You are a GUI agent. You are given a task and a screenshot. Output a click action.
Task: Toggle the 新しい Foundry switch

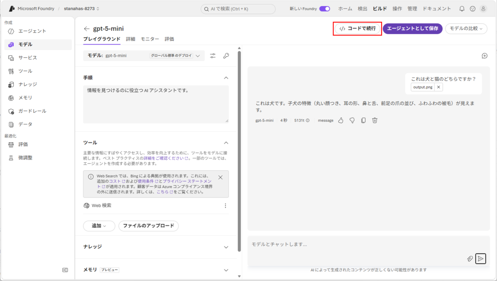pos(325,9)
